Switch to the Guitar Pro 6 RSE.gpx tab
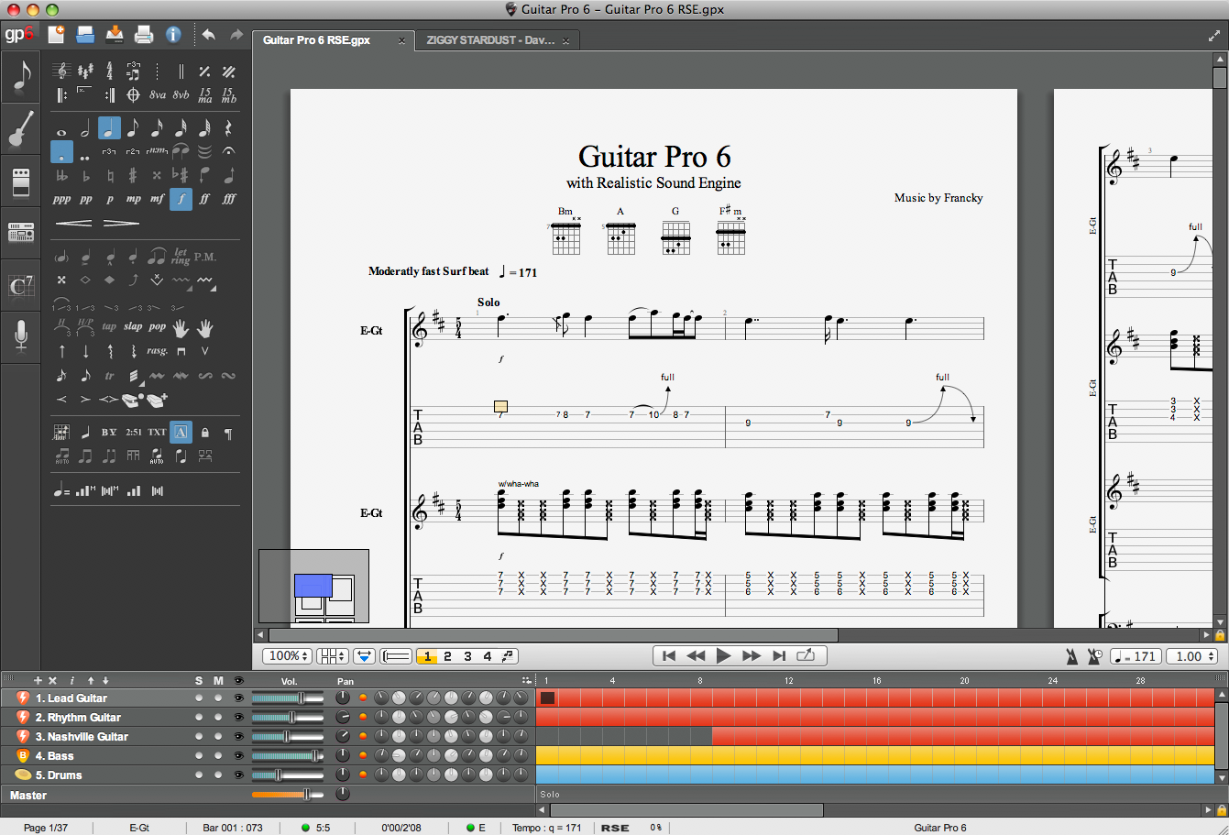Screen dimensions: 1229x835 [316, 40]
